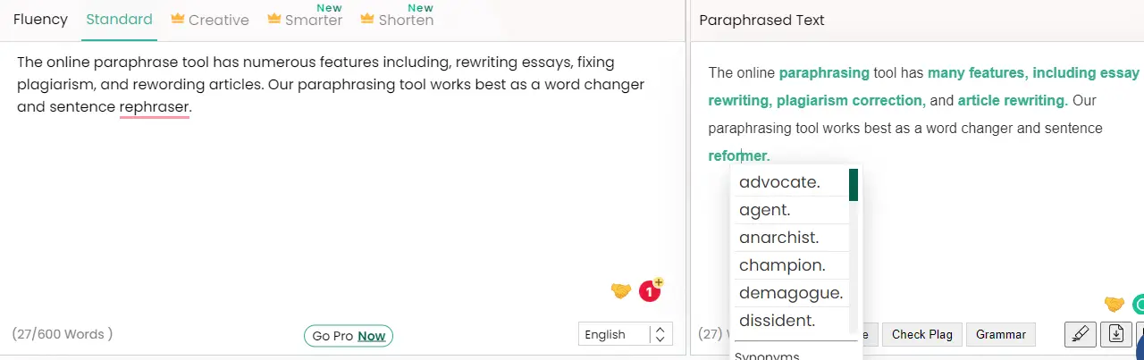1144x360 pixels.
Task: Click the language selector up-down arrows
Action: click(660, 334)
